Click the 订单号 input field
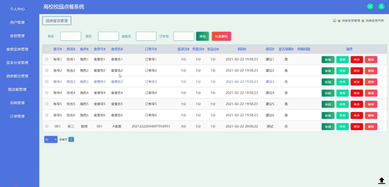 tap(184, 36)
